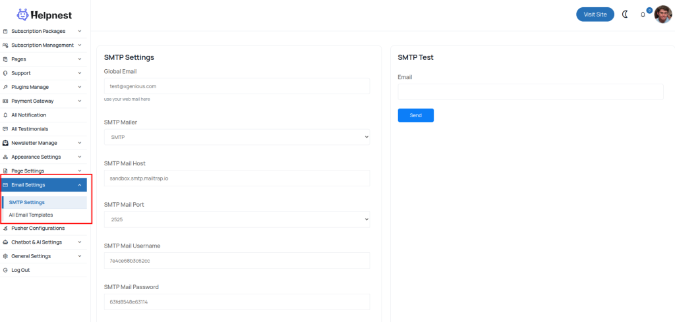Viewport: 675px width, 322px height.
Task: Click the Pusher Configurations icon
Action: (x=5, y=228)
